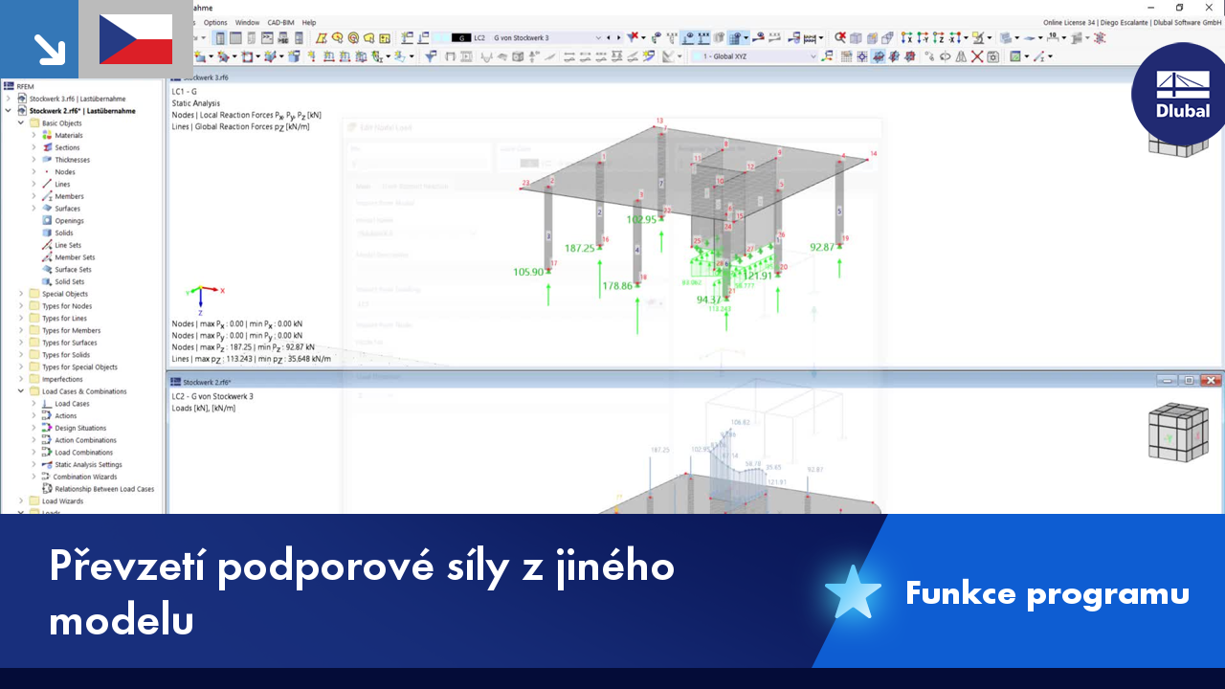
Task: Click the red delete X toolbar icon
Action: (975, 56)
